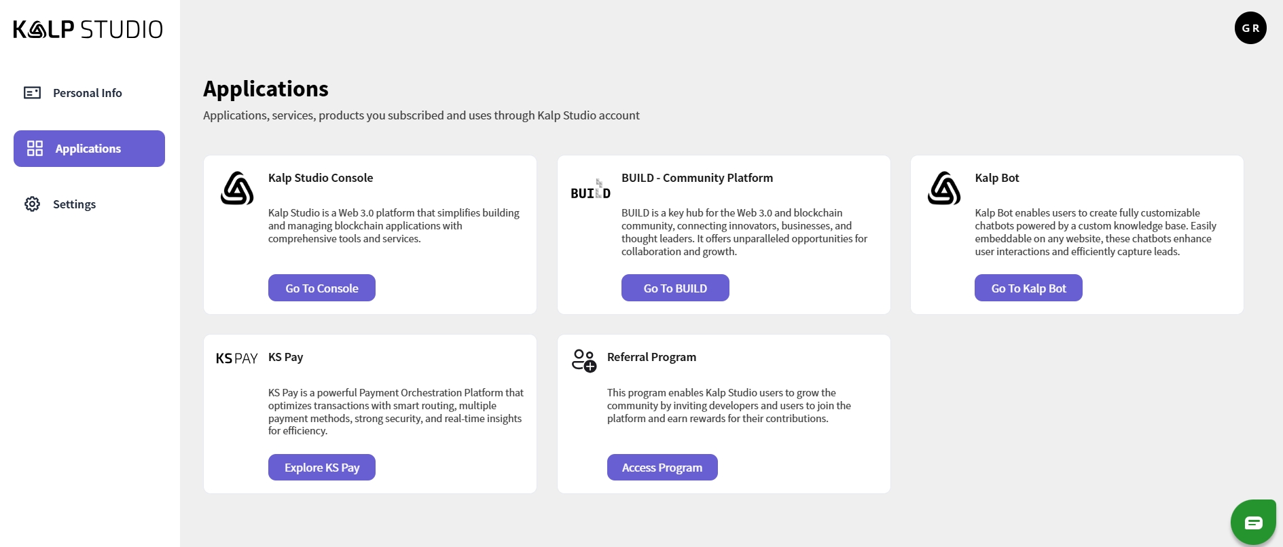
Task: Click the Kalp Studio Console logo icon
Action: 237,188
